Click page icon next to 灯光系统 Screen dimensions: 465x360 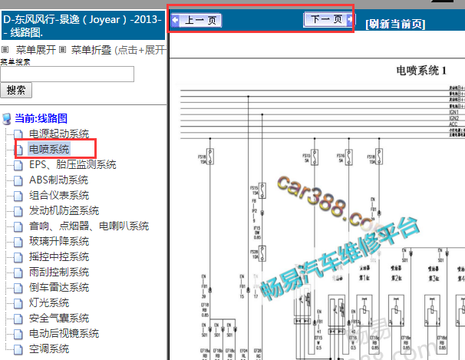click(18, 303)
